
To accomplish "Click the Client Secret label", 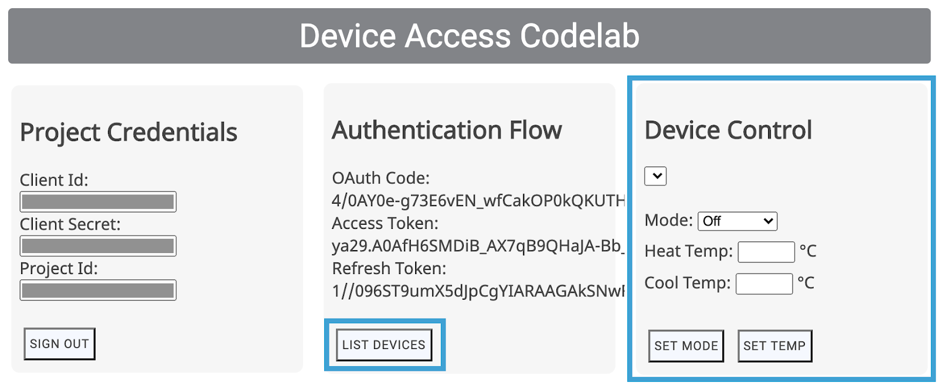I will [x=70, y=224].
